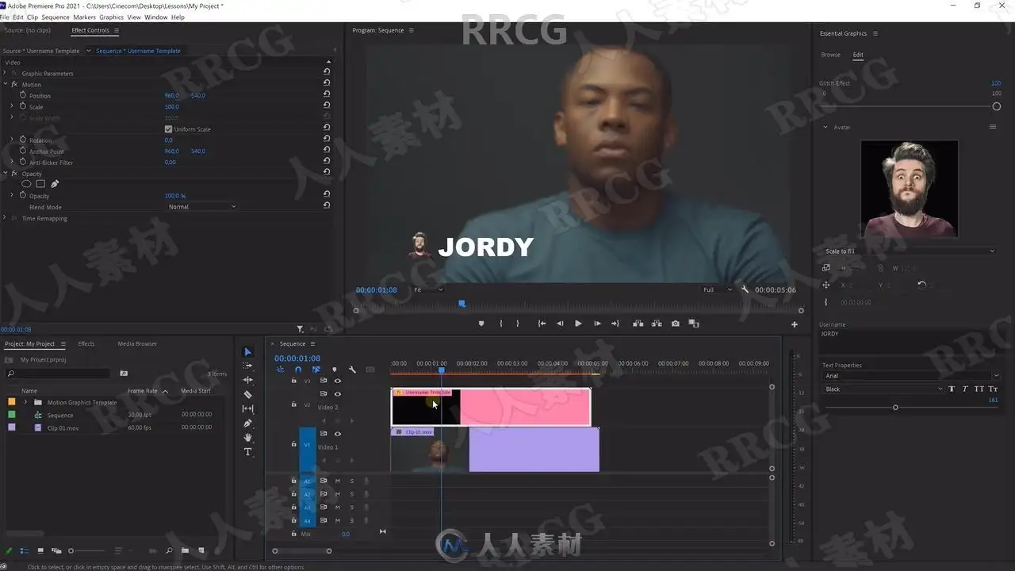
Task: Open the Graphics menu
Action: 112,17
